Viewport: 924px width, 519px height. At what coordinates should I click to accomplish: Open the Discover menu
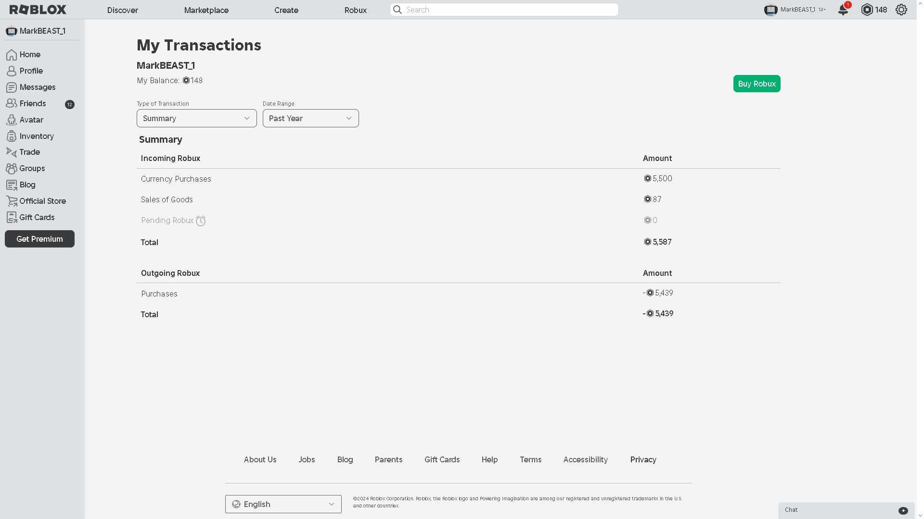coord(123,10)
